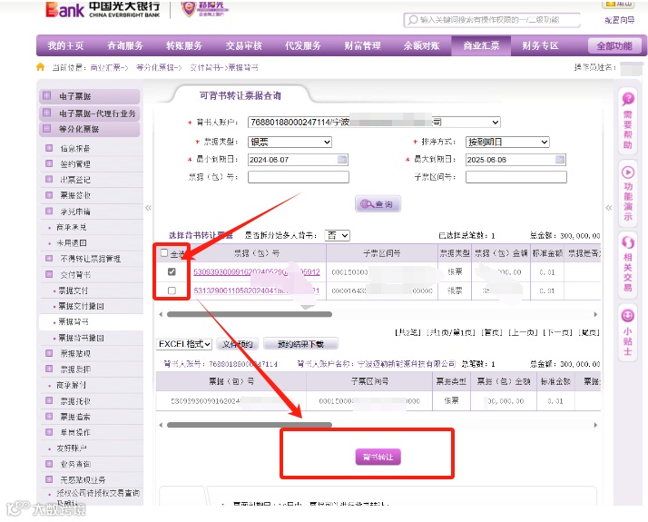
Task: Open 财务专区 menu
Action: click(541, 46)
